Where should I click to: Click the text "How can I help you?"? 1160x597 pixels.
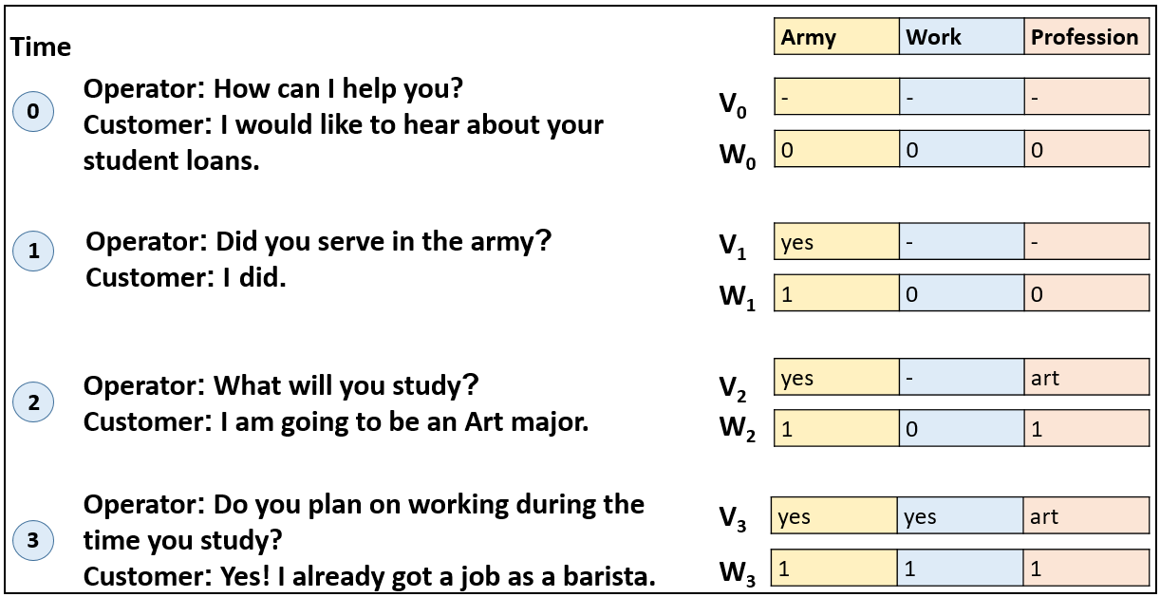tap(338, 89)
